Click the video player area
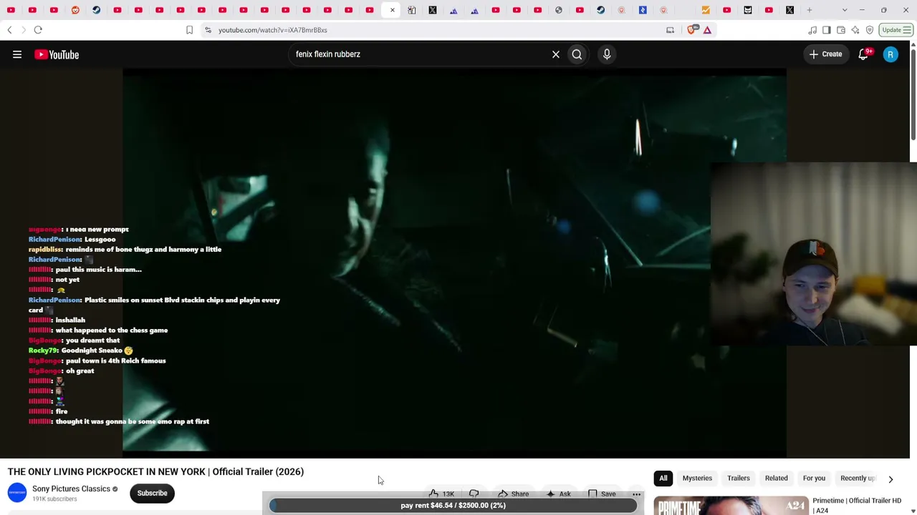917x515 pixels. tap(454, 262)
